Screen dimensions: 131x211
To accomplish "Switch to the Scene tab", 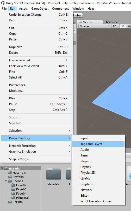I will 90,22.
